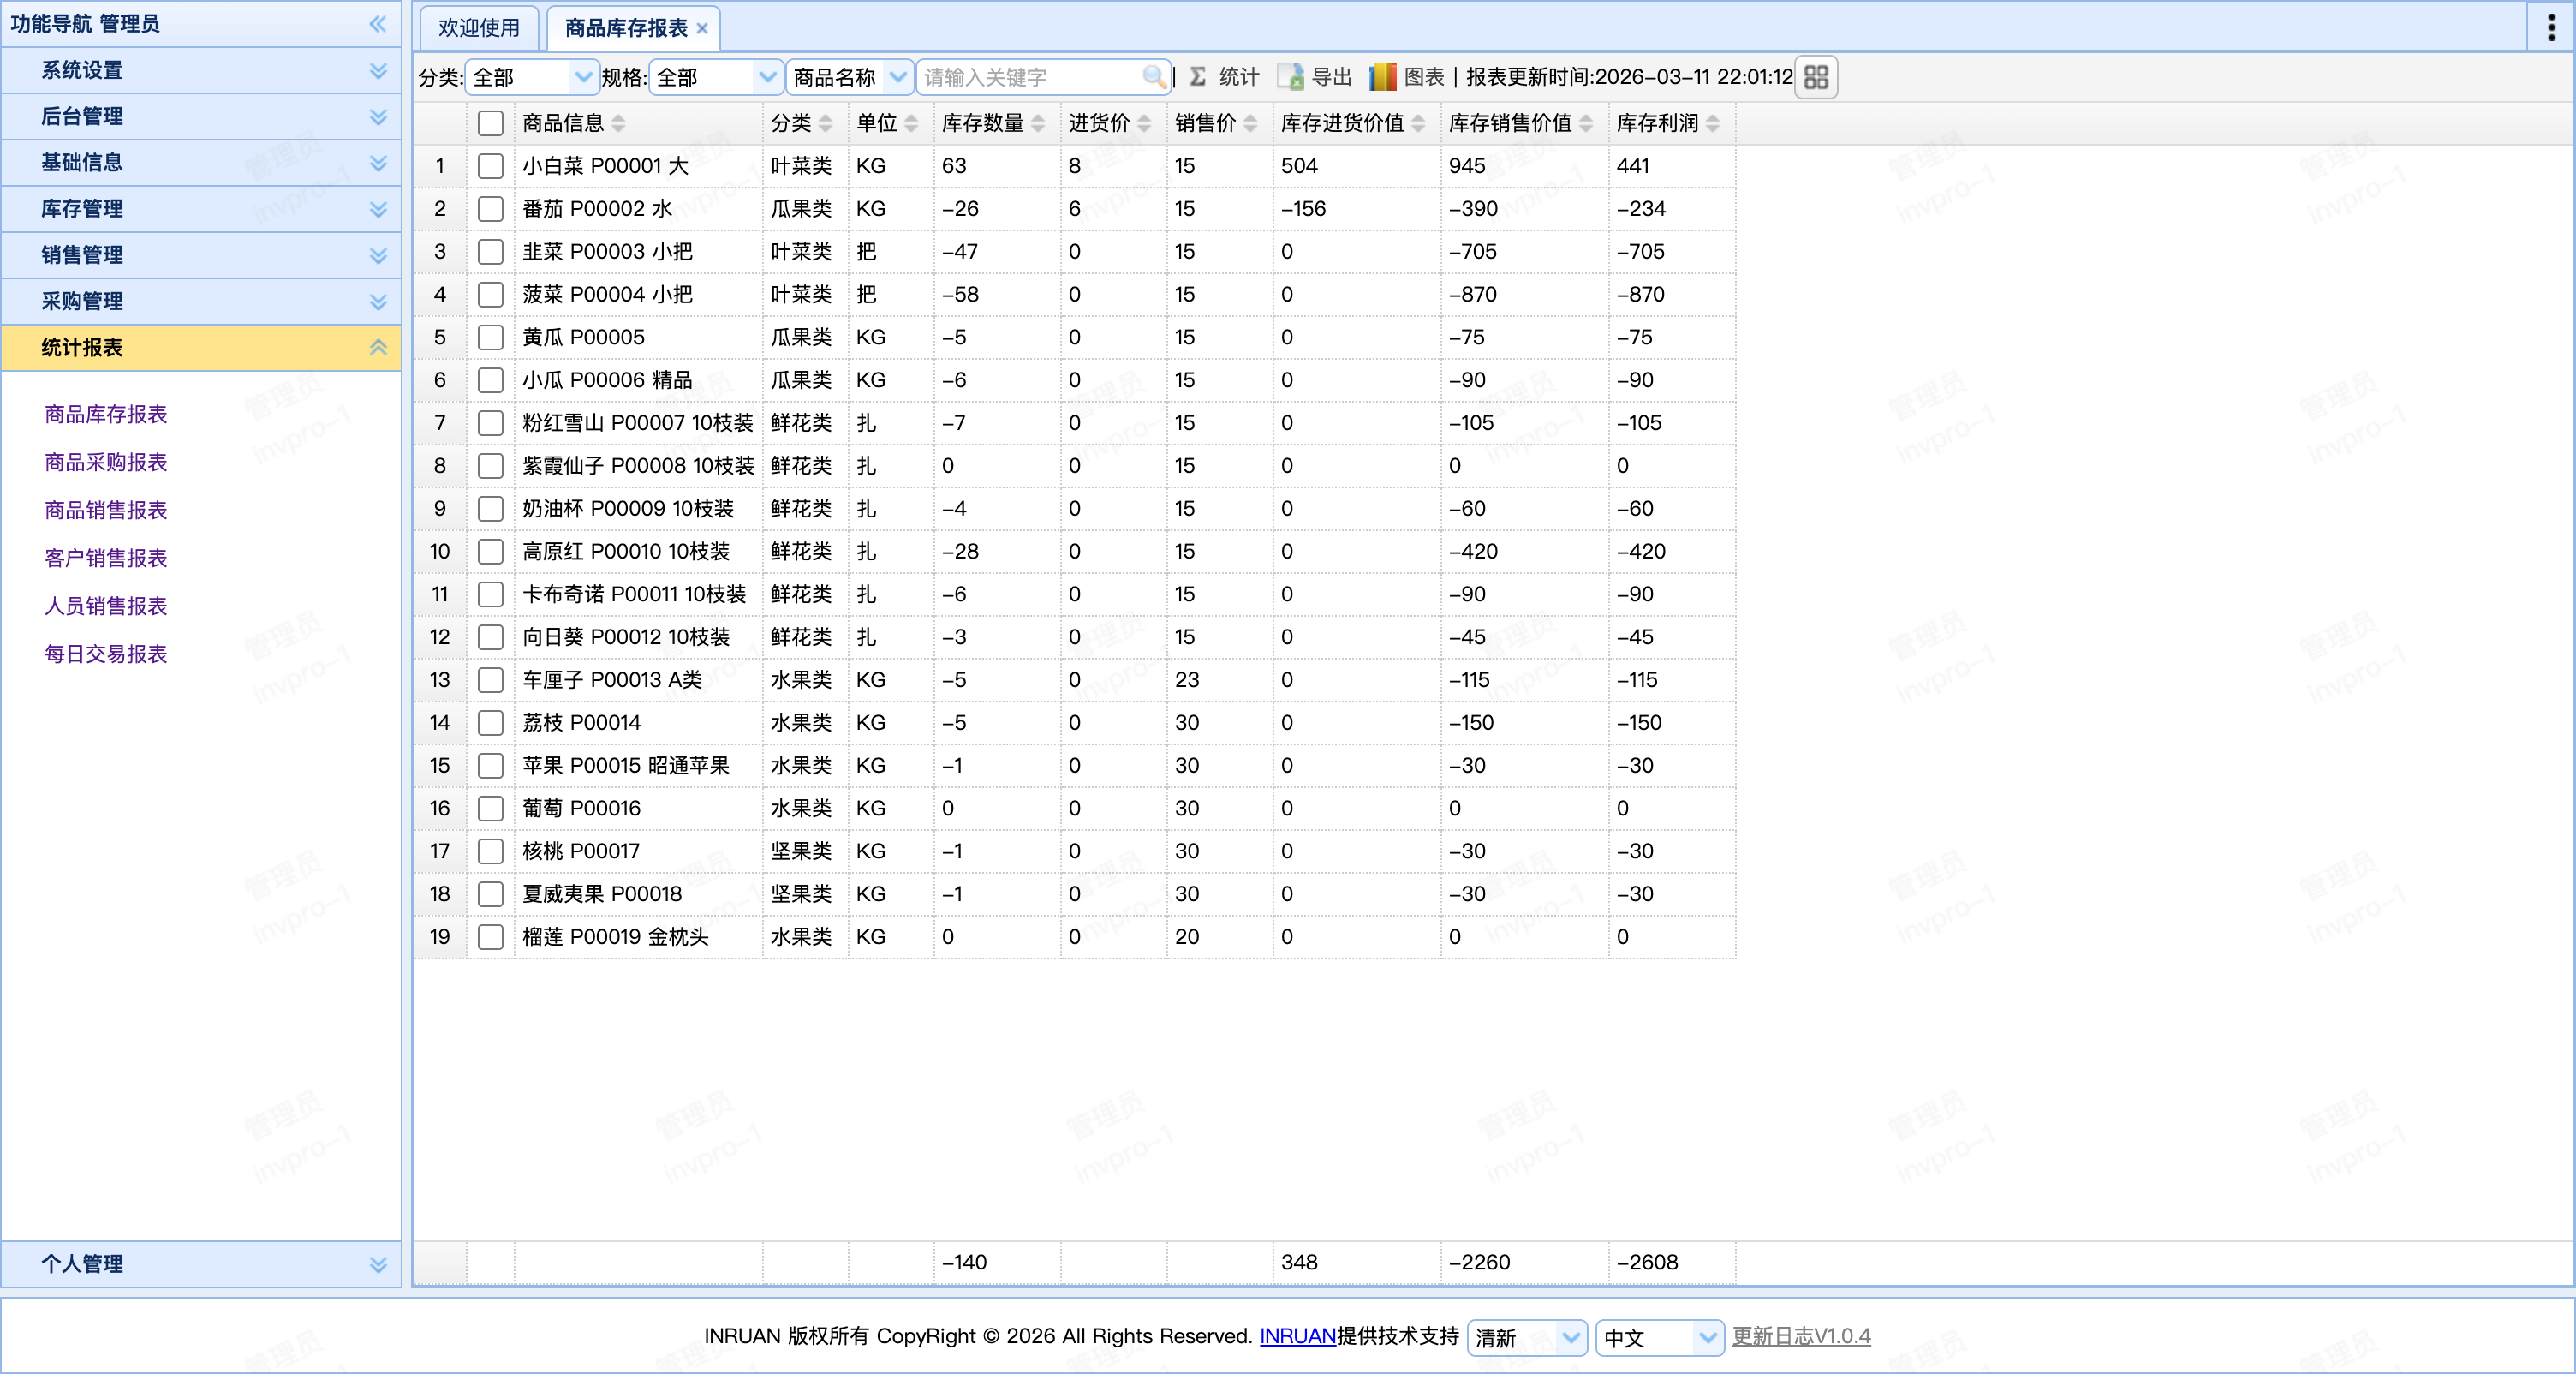Click the 统计 sigma icon
The width and height of the screenshot is (2576, 1374).
click(x=1197, y=77)
